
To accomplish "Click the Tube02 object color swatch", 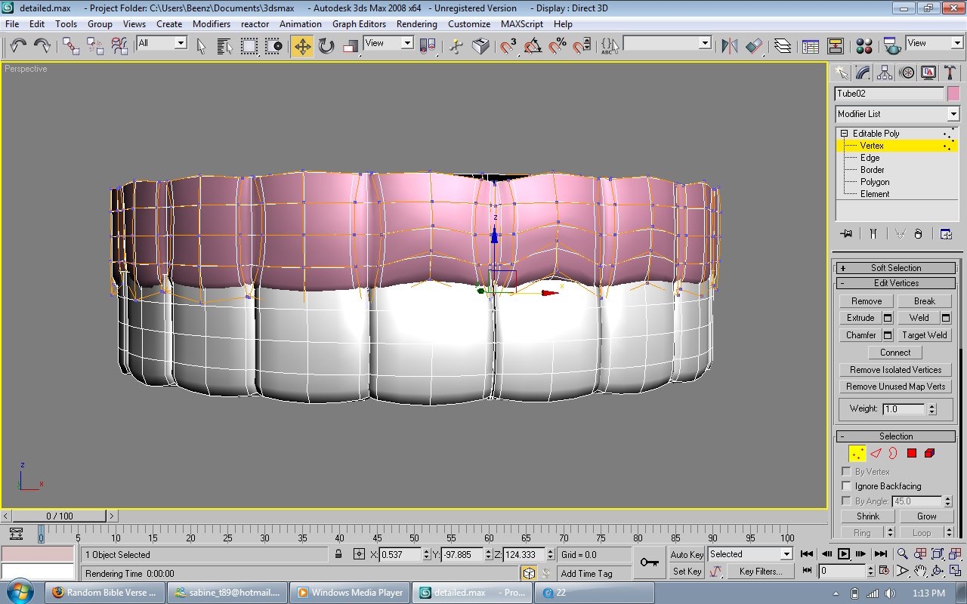I will [953, 94].
